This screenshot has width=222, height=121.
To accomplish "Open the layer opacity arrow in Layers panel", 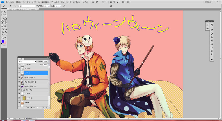I will 49,61.
